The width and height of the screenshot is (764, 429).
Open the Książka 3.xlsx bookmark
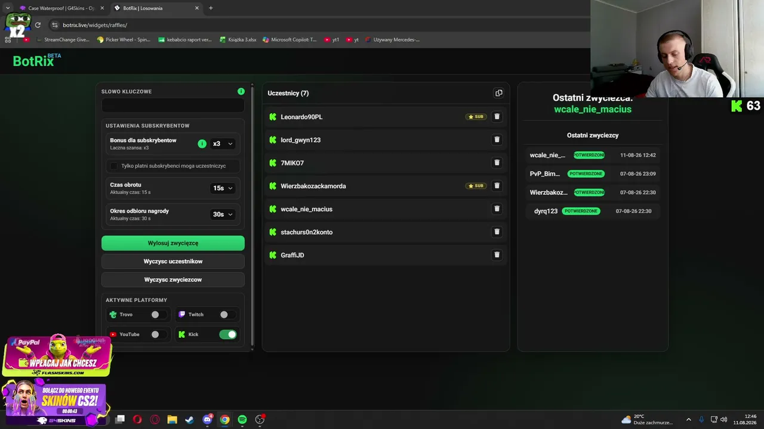click(x=238, y=40)
